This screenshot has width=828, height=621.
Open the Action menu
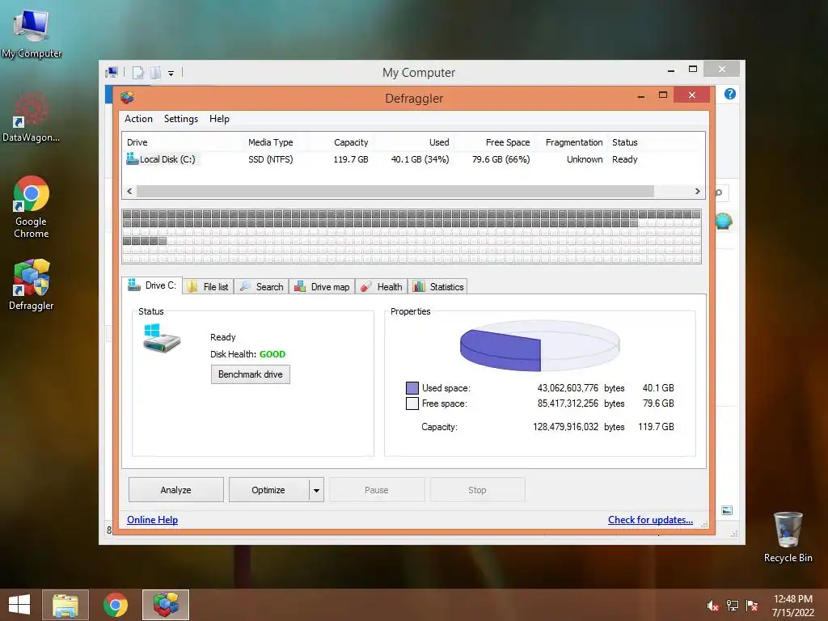tap(138, 119)
